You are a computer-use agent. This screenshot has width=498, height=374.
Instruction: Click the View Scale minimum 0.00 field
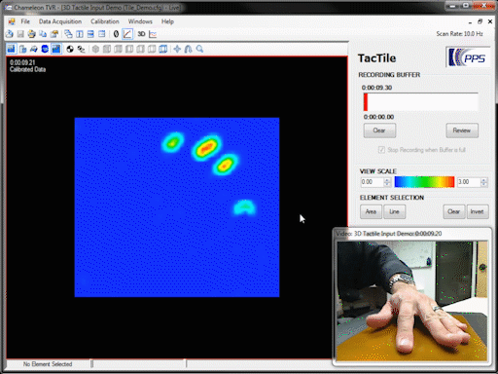pyautogui.click(x=372, y=182)
